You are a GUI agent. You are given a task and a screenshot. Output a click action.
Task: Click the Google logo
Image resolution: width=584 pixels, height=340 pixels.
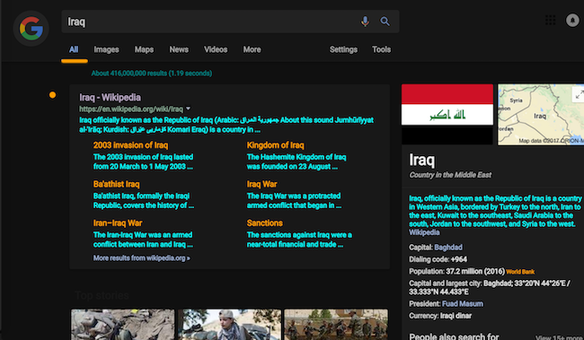point(31,29)
